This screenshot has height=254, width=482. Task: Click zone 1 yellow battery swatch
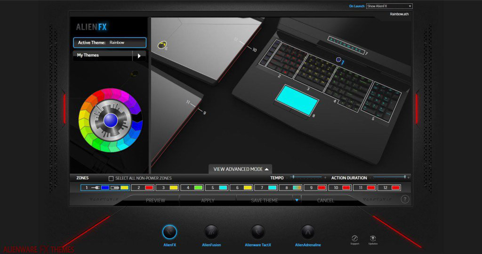coord(124,188)
